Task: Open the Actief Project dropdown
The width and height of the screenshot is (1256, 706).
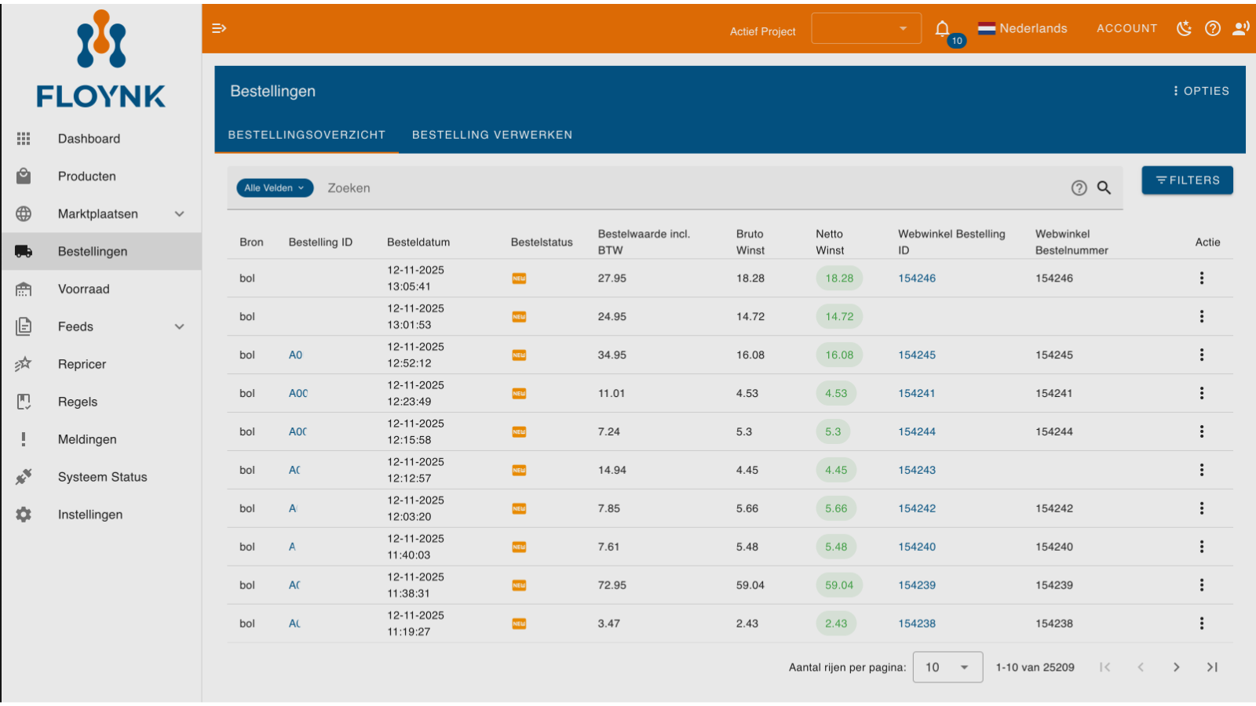Action: point(866,28)
